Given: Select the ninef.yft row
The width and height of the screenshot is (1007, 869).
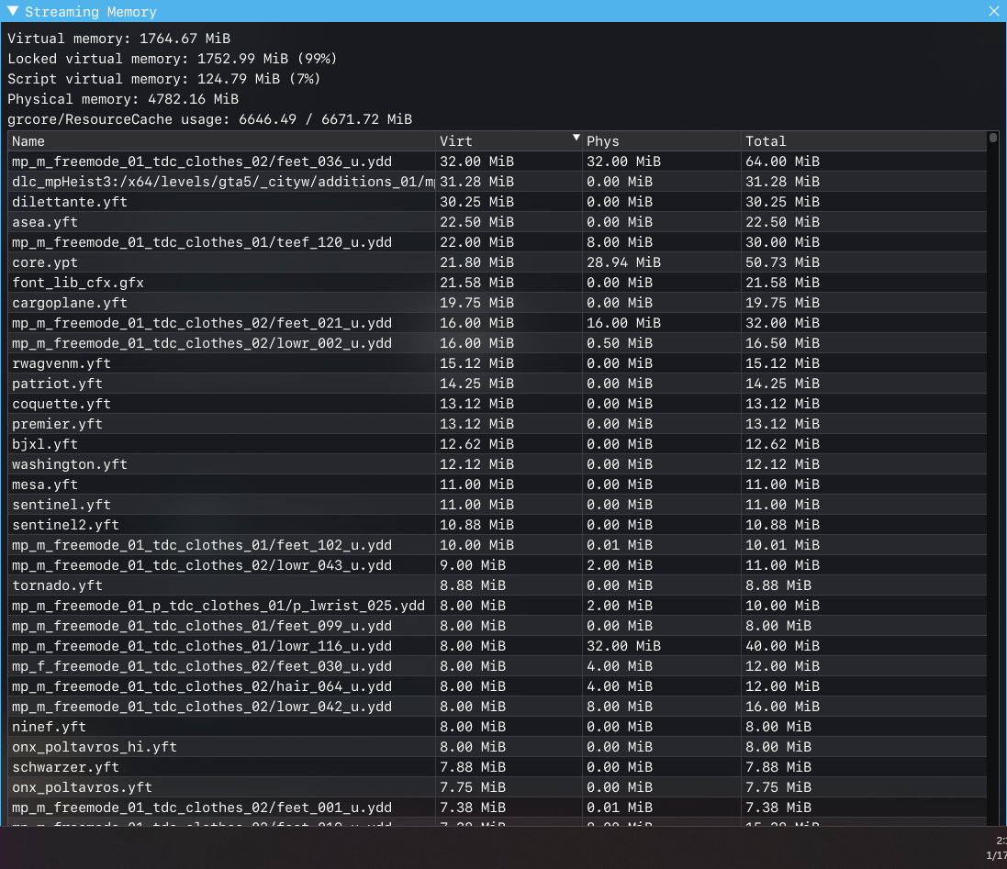Looking at the screenshot, I should [x=498, y=727].
